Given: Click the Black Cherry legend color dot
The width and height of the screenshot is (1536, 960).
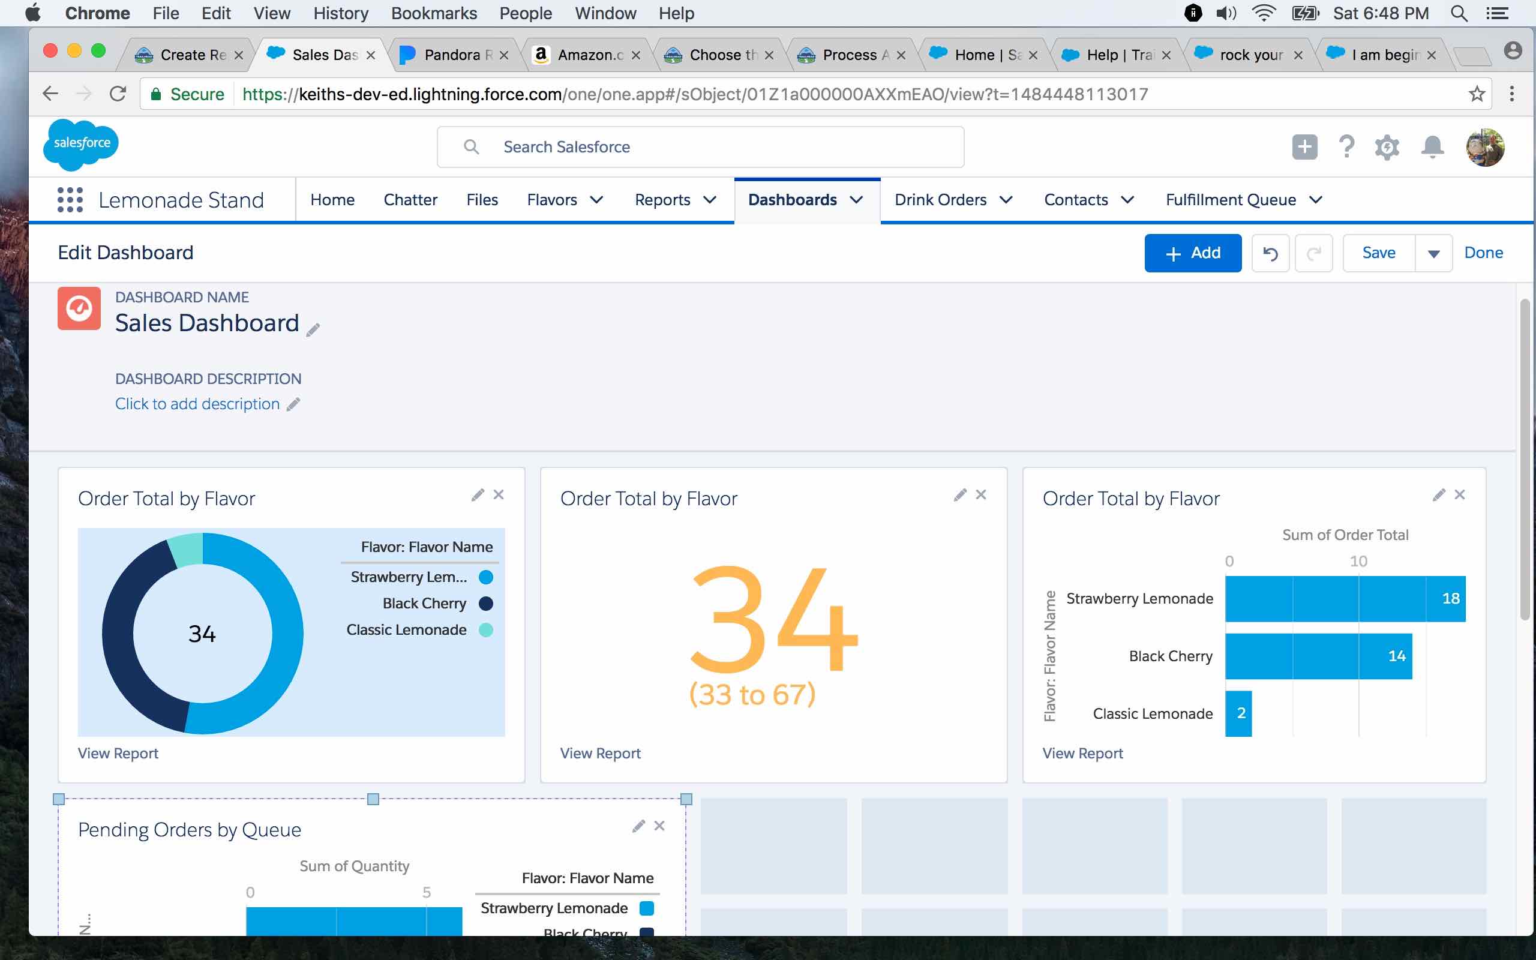Looking at the screenshot, I should (x=486, y=603).
